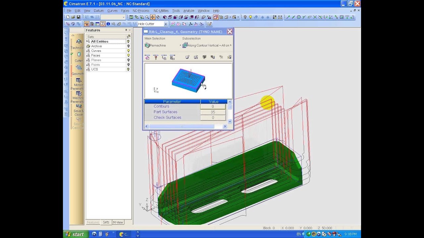Click the Windows start button

click(76, 234)
